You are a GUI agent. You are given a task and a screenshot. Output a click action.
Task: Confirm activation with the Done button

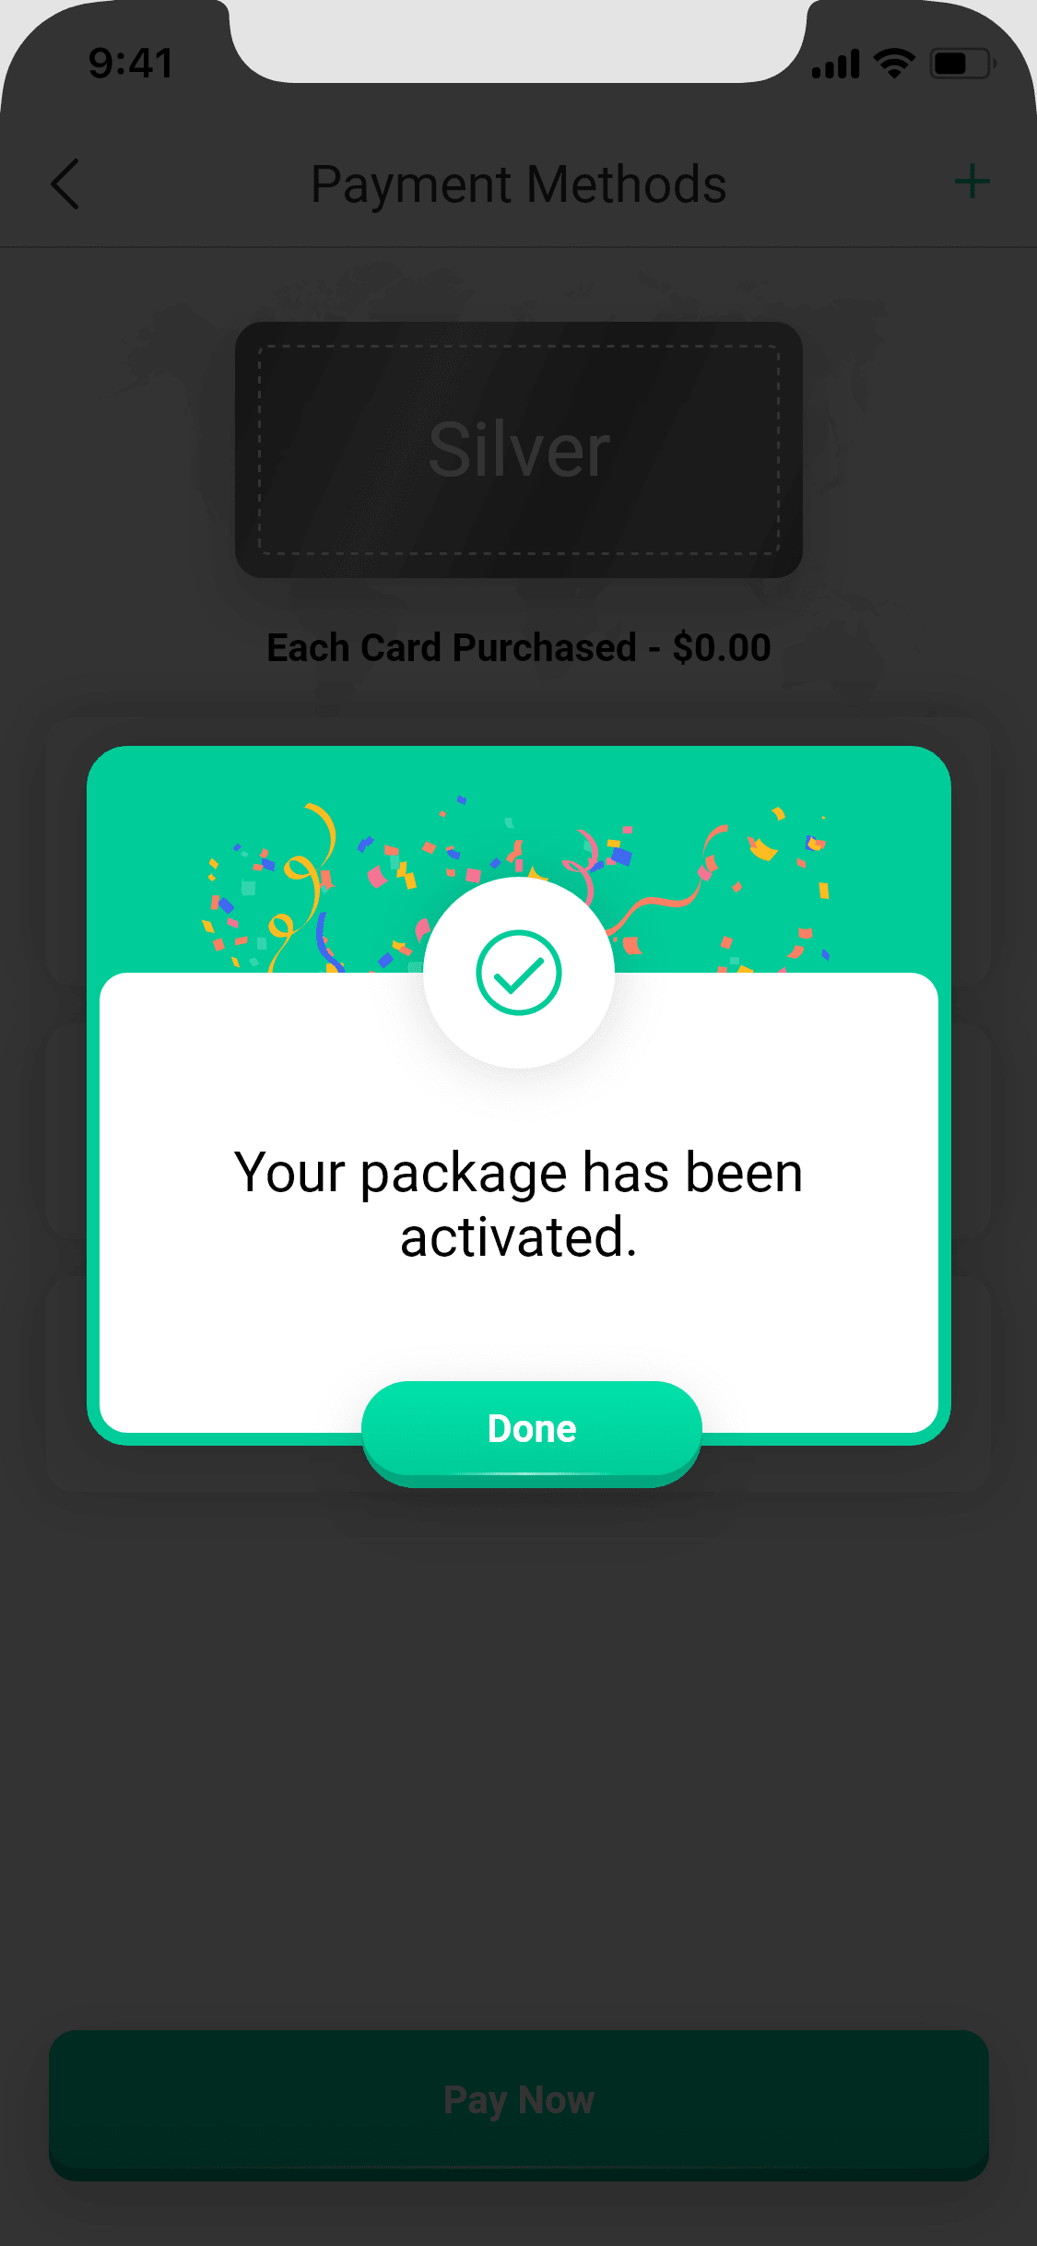tap(532, 1432)
